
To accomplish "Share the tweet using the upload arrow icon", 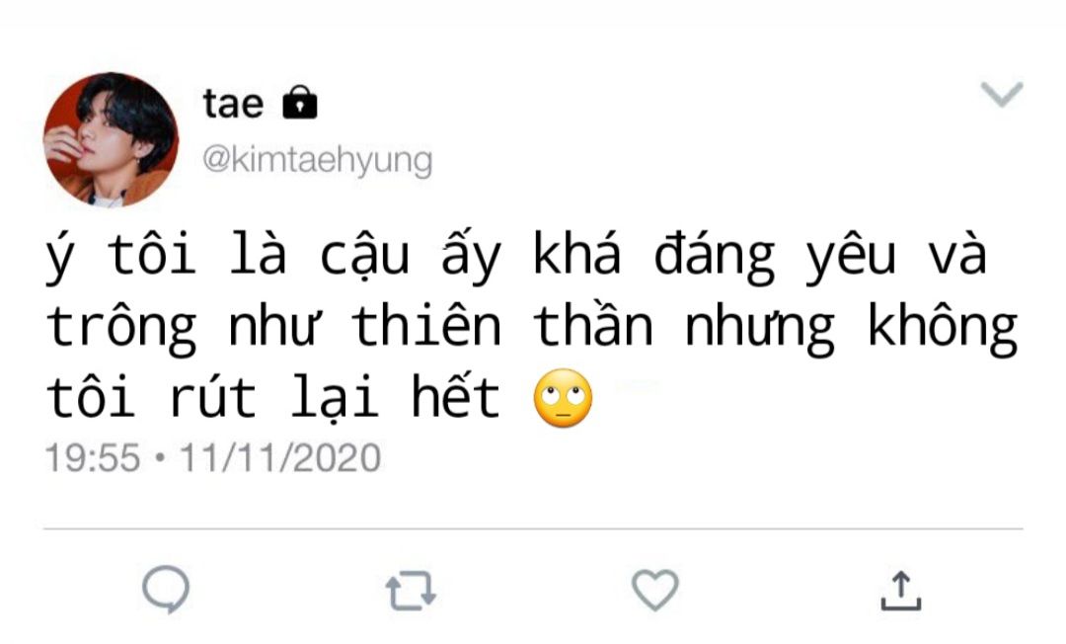I will point(901,590).
